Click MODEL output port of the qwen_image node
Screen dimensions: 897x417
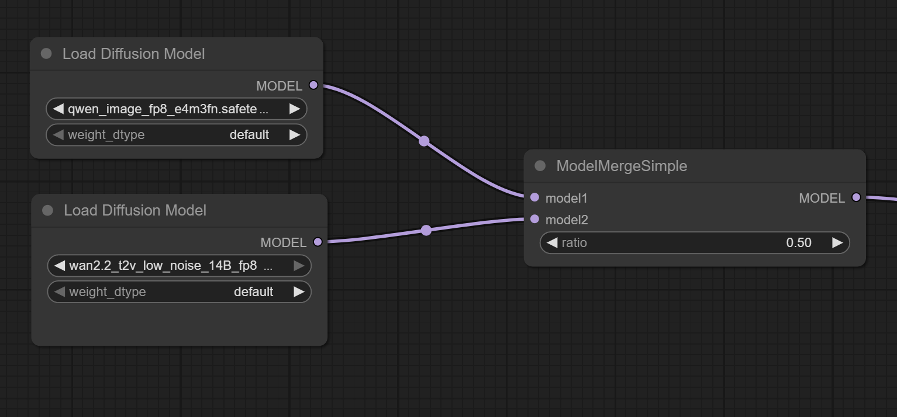coord(313,85)
